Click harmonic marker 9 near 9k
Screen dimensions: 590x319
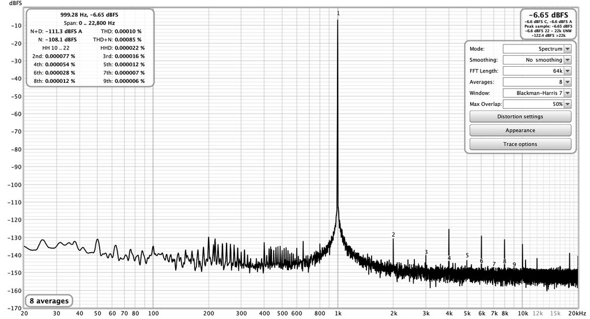(514, 264)
